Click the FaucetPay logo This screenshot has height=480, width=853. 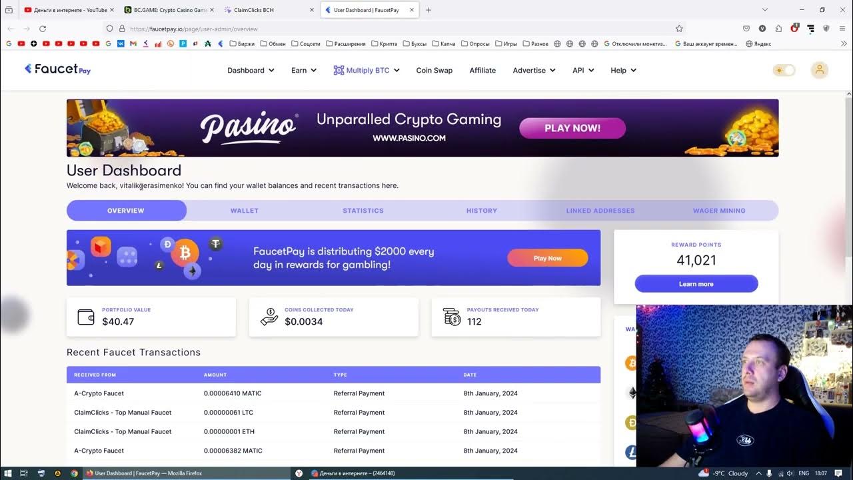58,69
